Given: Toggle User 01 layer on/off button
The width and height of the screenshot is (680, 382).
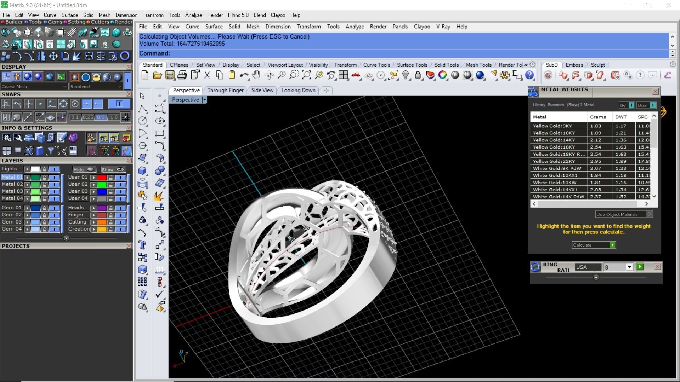Looking at the screenshot, I should pos(121,178).
